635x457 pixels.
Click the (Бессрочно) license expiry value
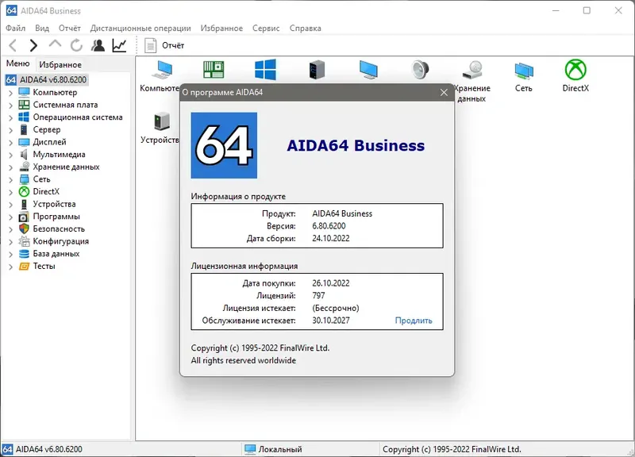coord(336,308)
